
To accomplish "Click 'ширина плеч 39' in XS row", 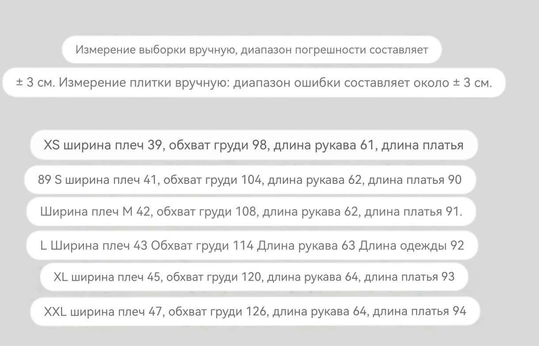I will pos(113,145).
